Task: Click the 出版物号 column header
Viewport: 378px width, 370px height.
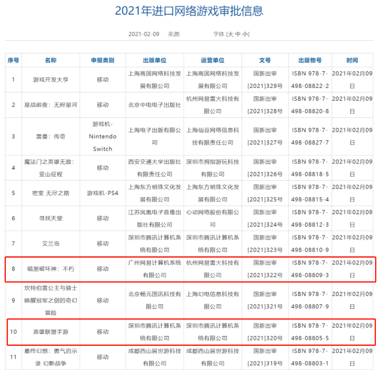Action: click(310, 60)
